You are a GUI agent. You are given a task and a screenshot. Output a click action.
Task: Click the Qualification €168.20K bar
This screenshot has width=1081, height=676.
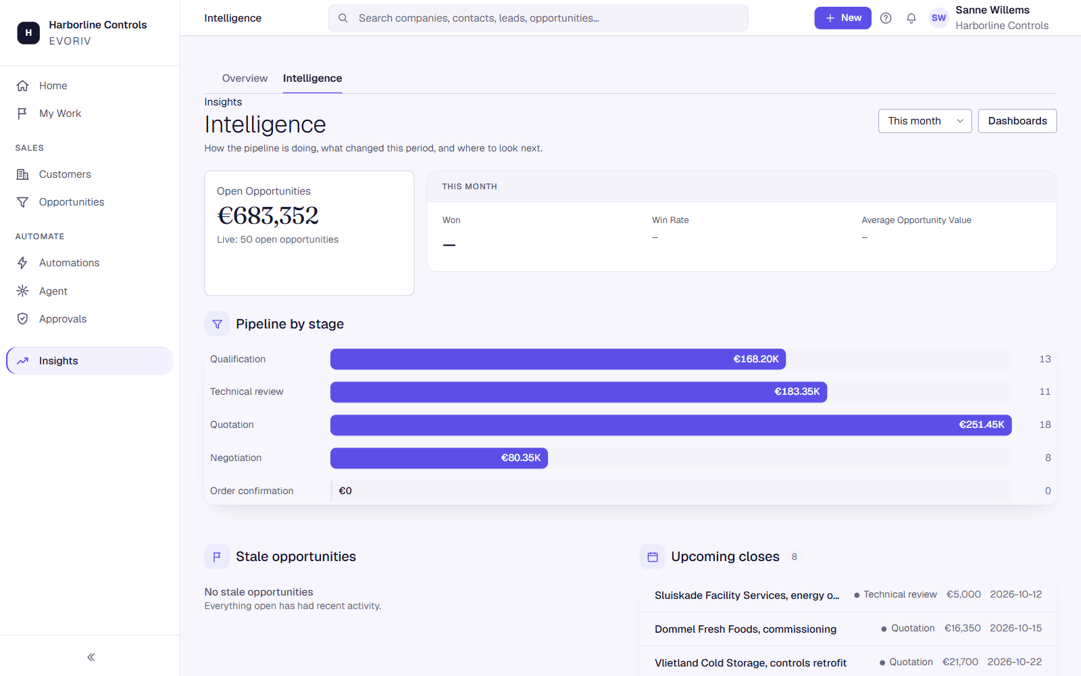point(558,360)
